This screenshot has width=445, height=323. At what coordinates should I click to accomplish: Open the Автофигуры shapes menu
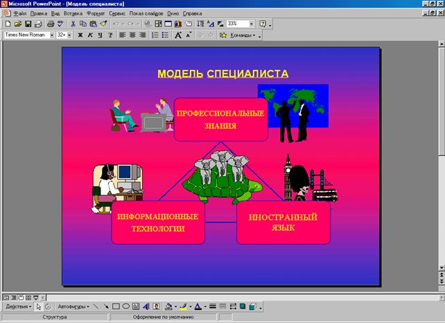pos(73,306)
